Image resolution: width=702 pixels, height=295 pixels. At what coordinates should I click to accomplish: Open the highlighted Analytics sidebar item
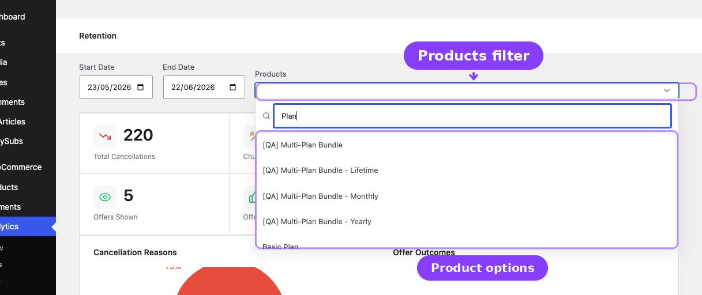[x=28, y=226]
